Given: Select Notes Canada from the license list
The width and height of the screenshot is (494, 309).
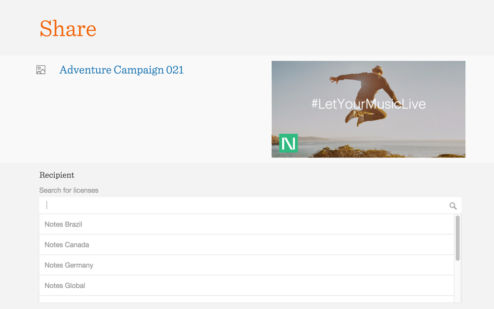Looking at the screenshot, I should [x=247, y=245].
